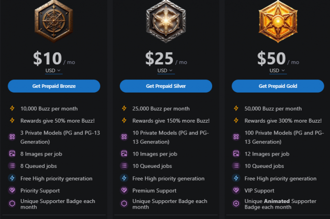Click heart icon next to VIP Support
Screen dimensions: 330x219
(236, 191)
